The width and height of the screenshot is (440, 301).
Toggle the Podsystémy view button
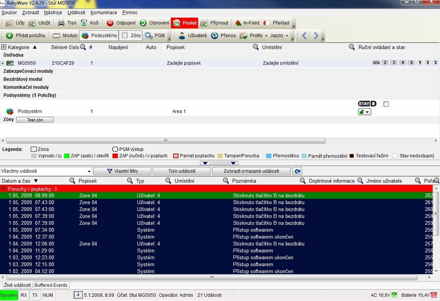point(98,36)
